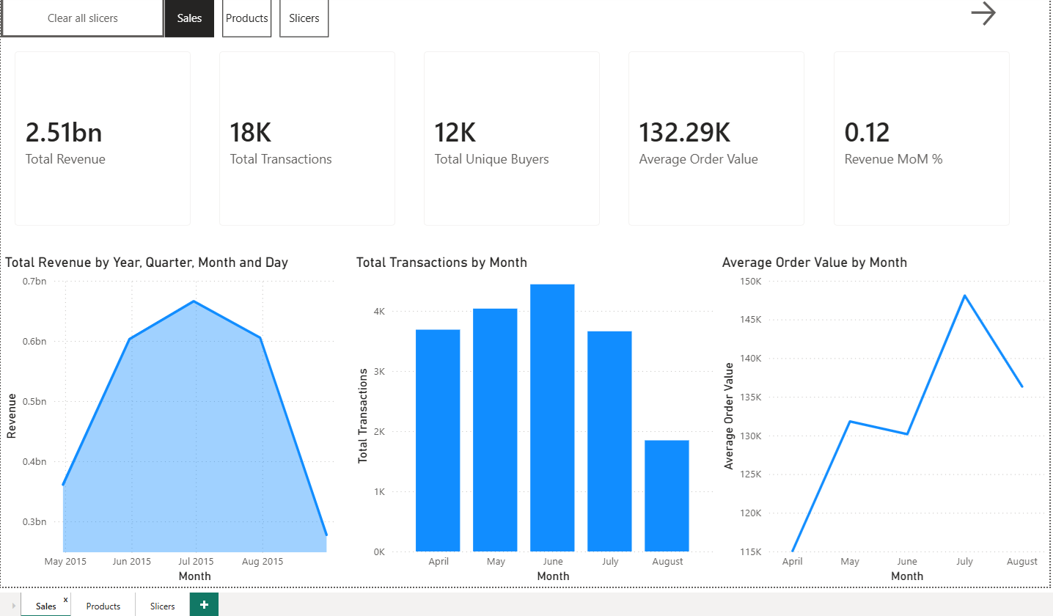Viewport: 1053px width, 616px height.
Task: Click the Revenue MoM % card
Action: tap(921, 138)
